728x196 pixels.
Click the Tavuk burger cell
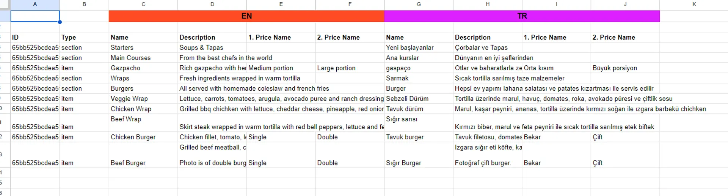point(419,137)
